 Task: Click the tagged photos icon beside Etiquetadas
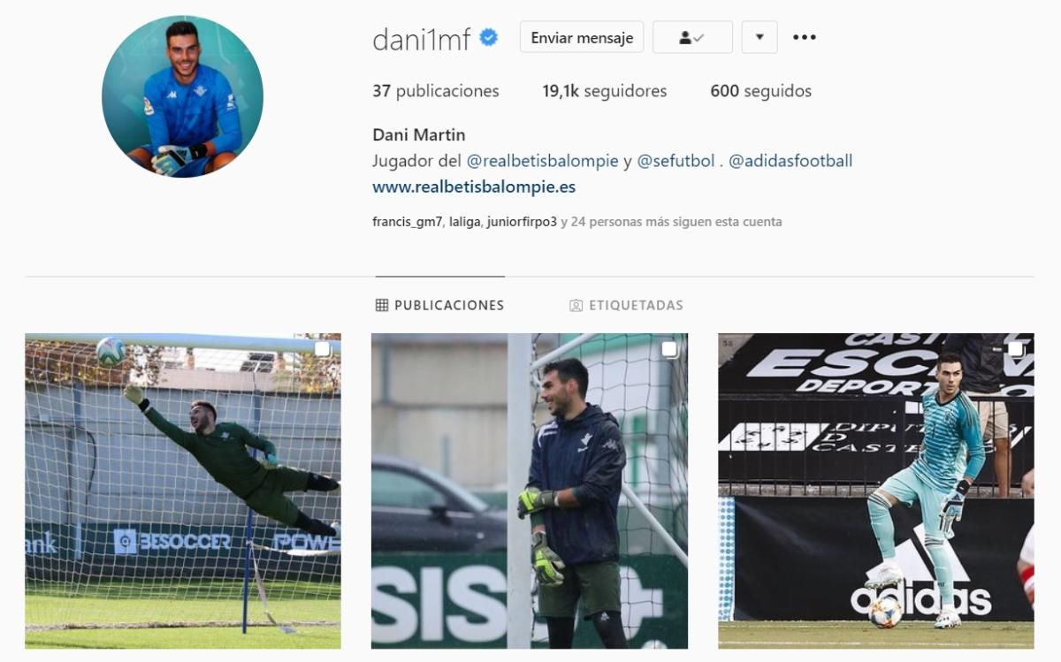[576, 305]
